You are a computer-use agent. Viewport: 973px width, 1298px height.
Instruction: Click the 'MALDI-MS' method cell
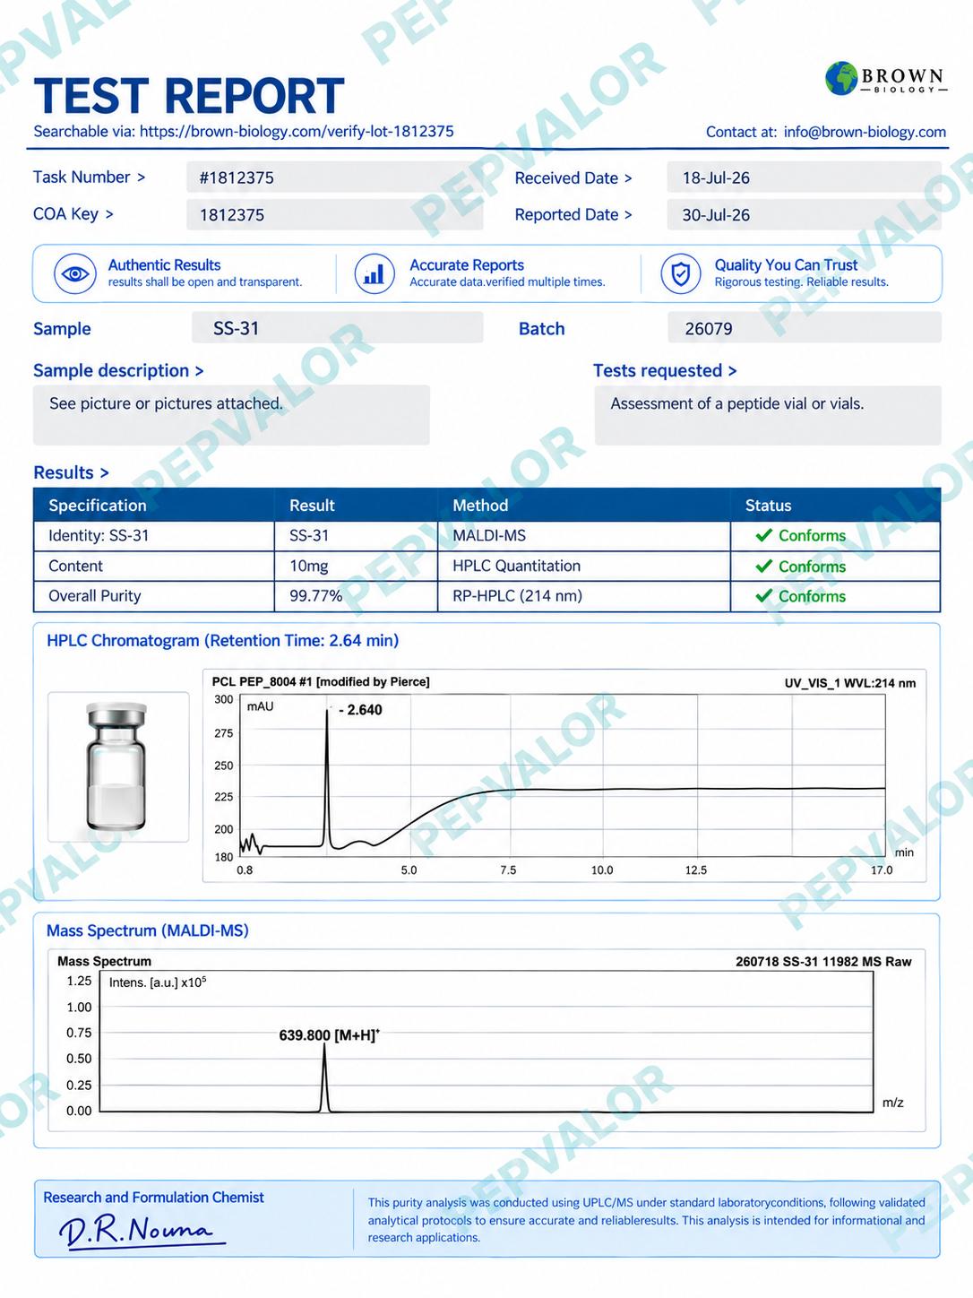click(584, 536)
